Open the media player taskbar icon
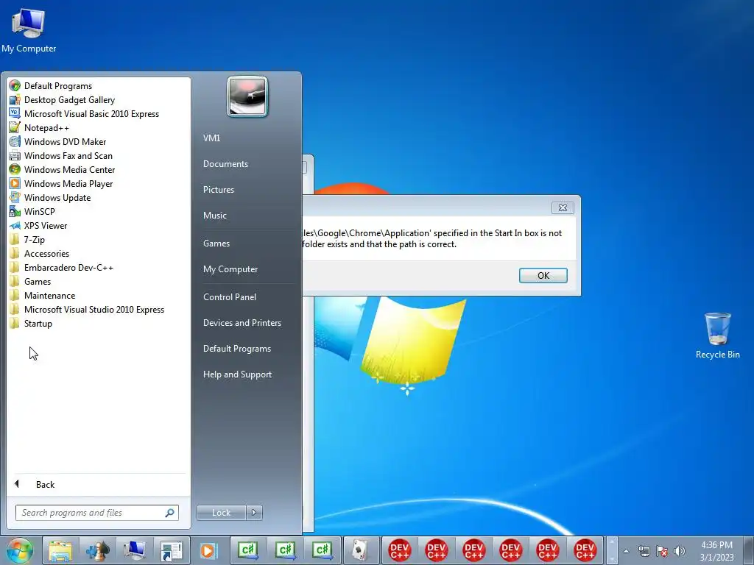754x565 pixels. click(208, 550)
